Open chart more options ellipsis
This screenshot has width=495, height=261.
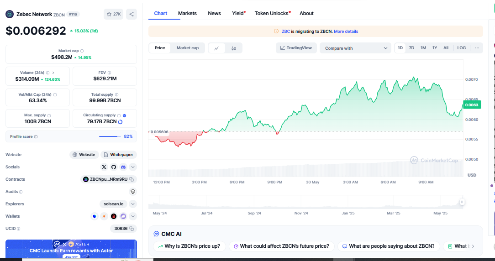point(477,48)
